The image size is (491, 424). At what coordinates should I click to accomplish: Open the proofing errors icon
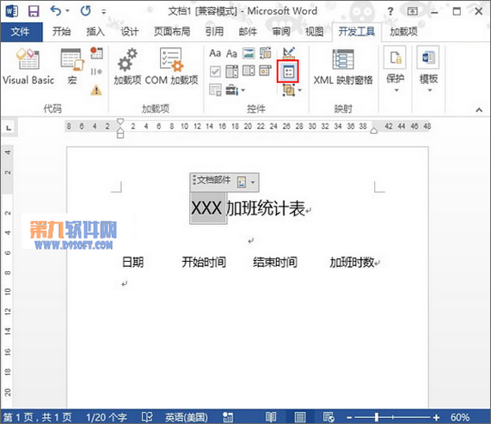[x=147, y=417]
